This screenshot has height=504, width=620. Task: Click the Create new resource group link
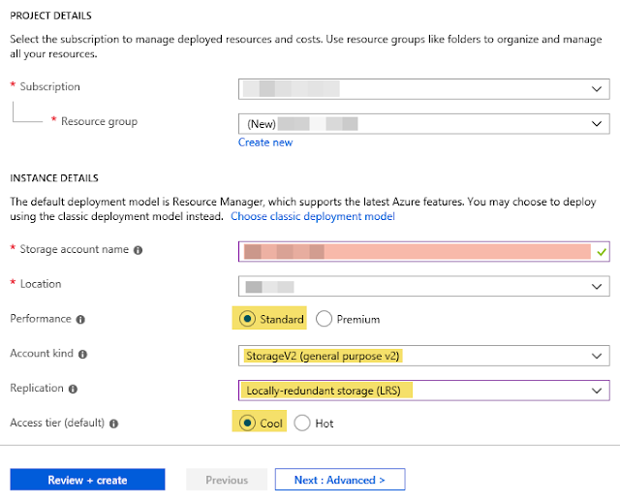click(x=265, y=142)
